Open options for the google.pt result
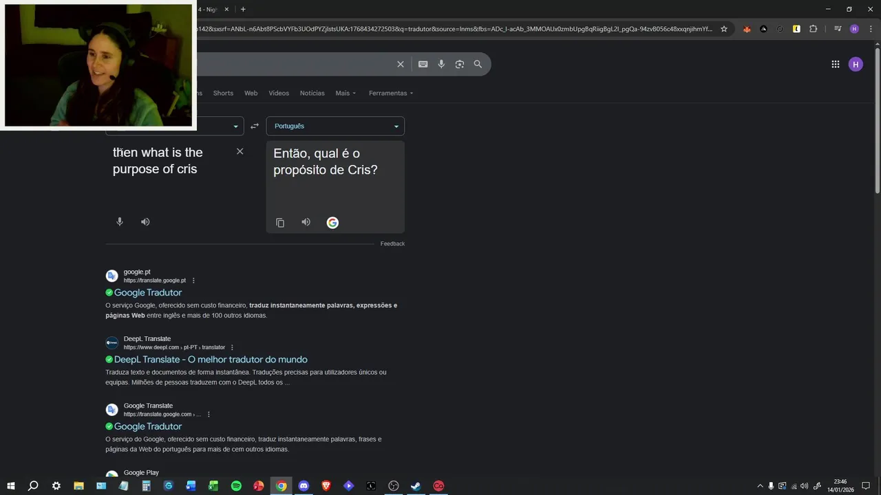This screenshot has height=495, width=881. point(193,280)
